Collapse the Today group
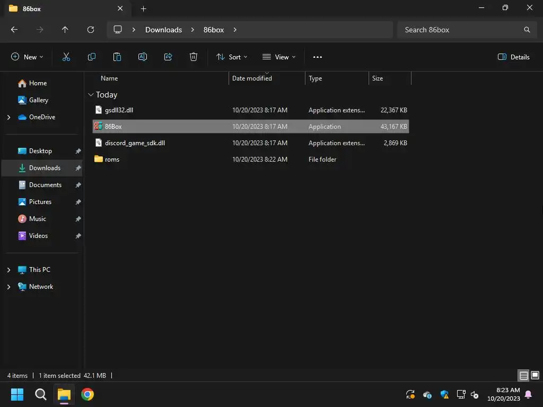 (91, 95)
